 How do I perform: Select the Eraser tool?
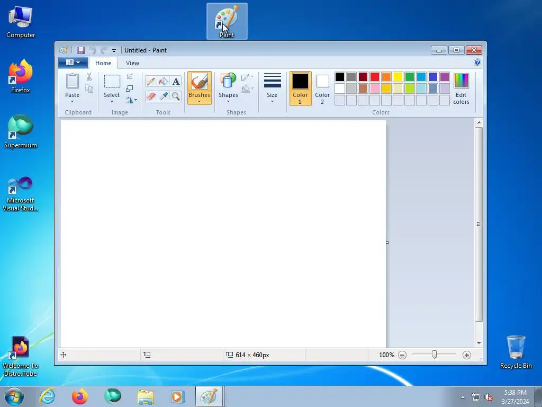point(151,96)
